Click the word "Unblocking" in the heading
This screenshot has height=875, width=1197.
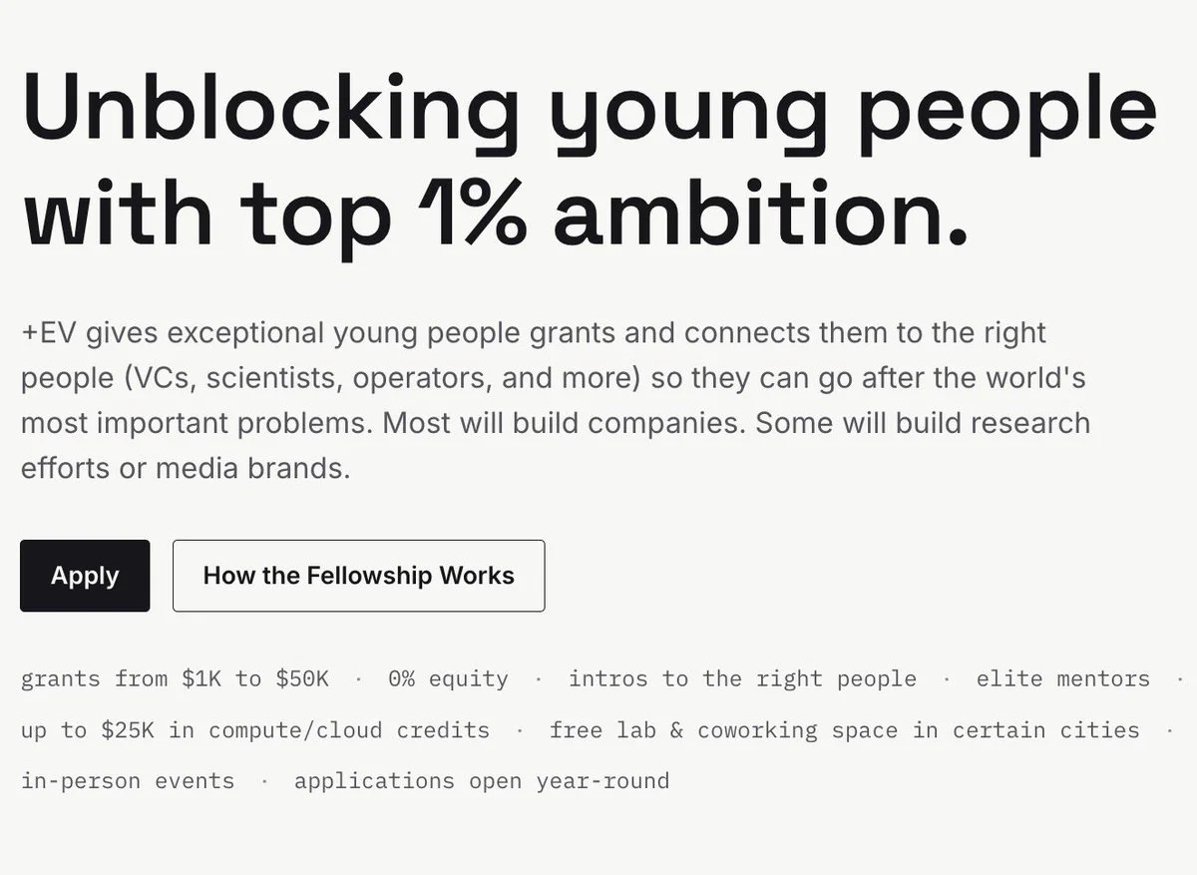pyautogui.click(x=271, y=110)
